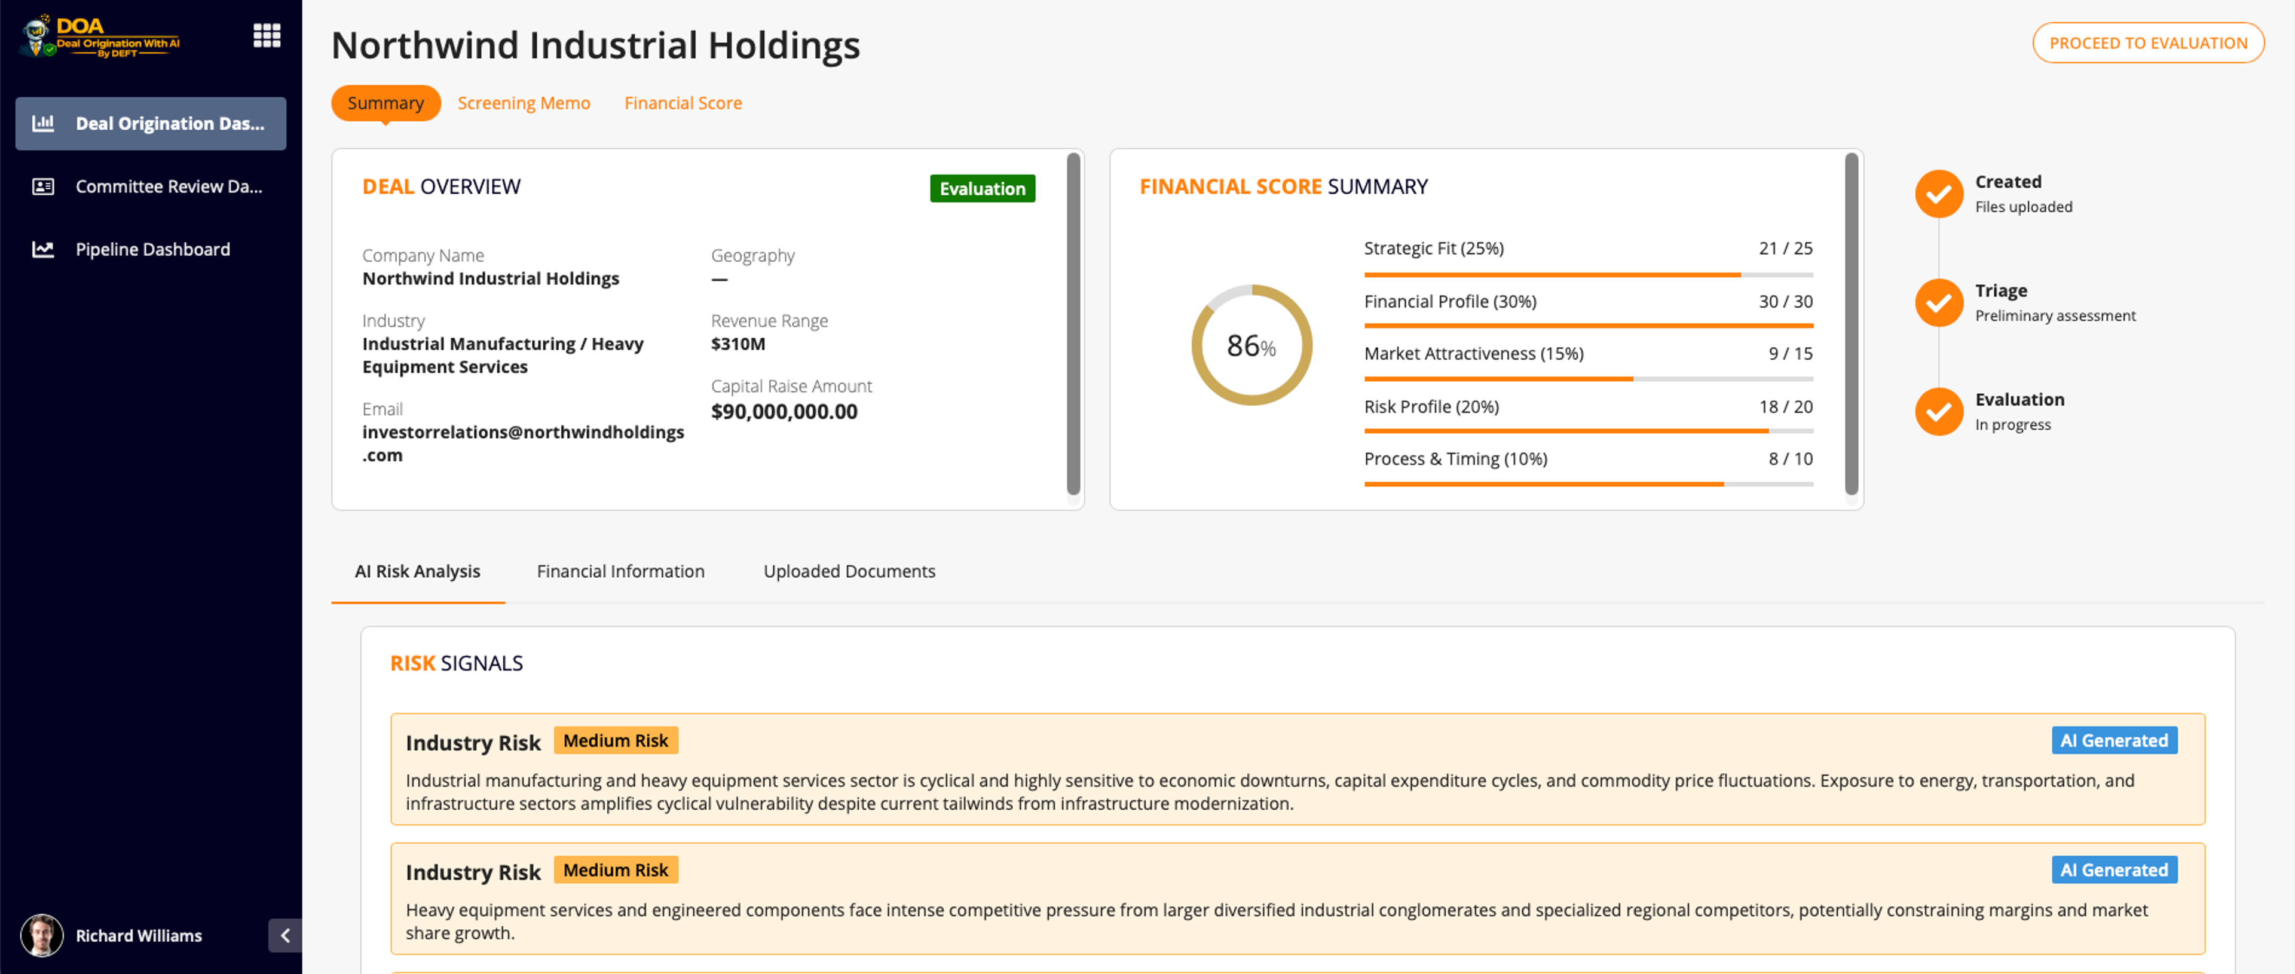The width and height of the screenshot is (2295, 974).
Task: Click the In progress status text
Action: tap(2012, 424)
